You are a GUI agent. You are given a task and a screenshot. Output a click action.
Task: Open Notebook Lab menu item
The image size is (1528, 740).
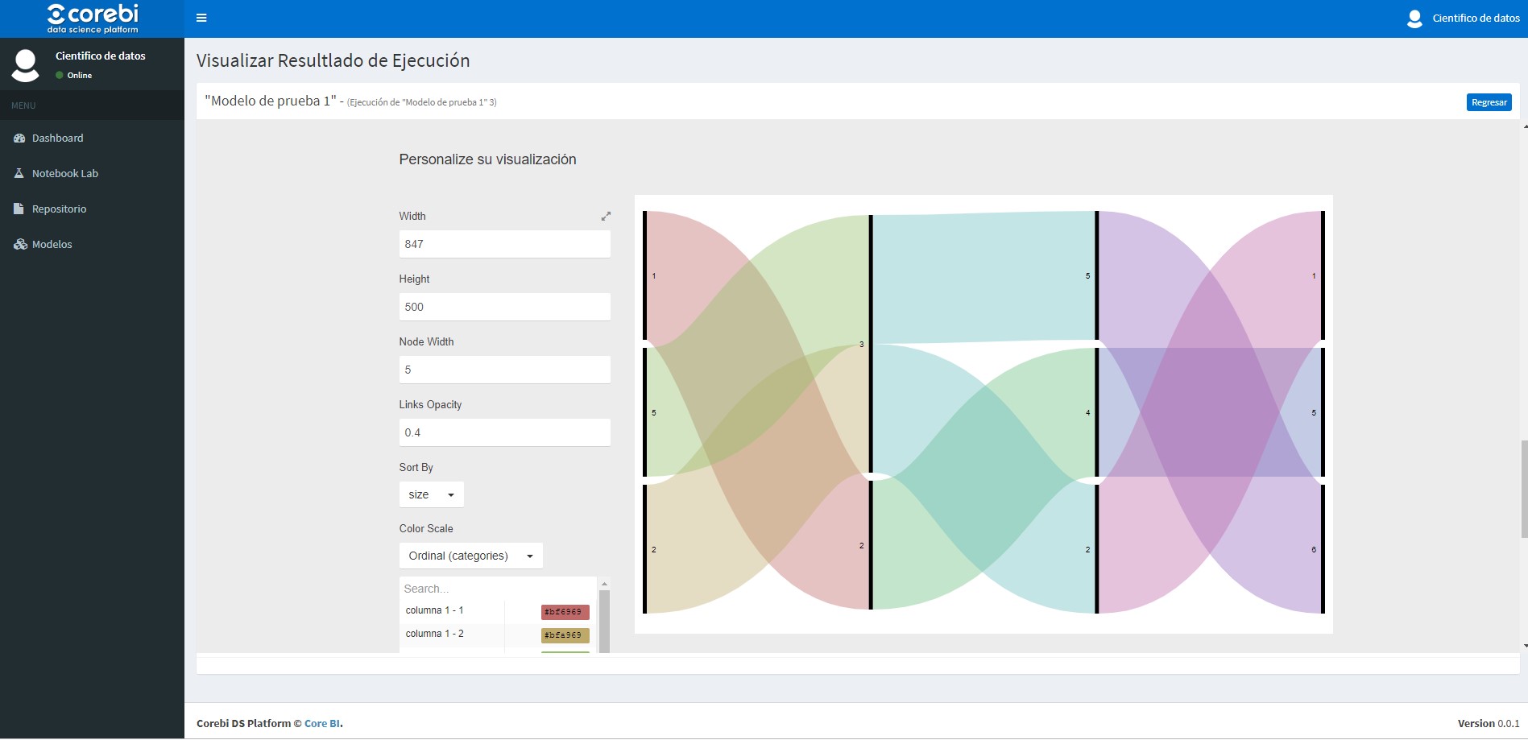tap(92, 173)
